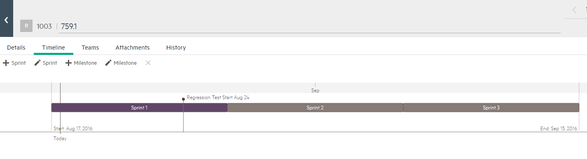
Task: Open the Attachments tab
Action: click(133, 48)
